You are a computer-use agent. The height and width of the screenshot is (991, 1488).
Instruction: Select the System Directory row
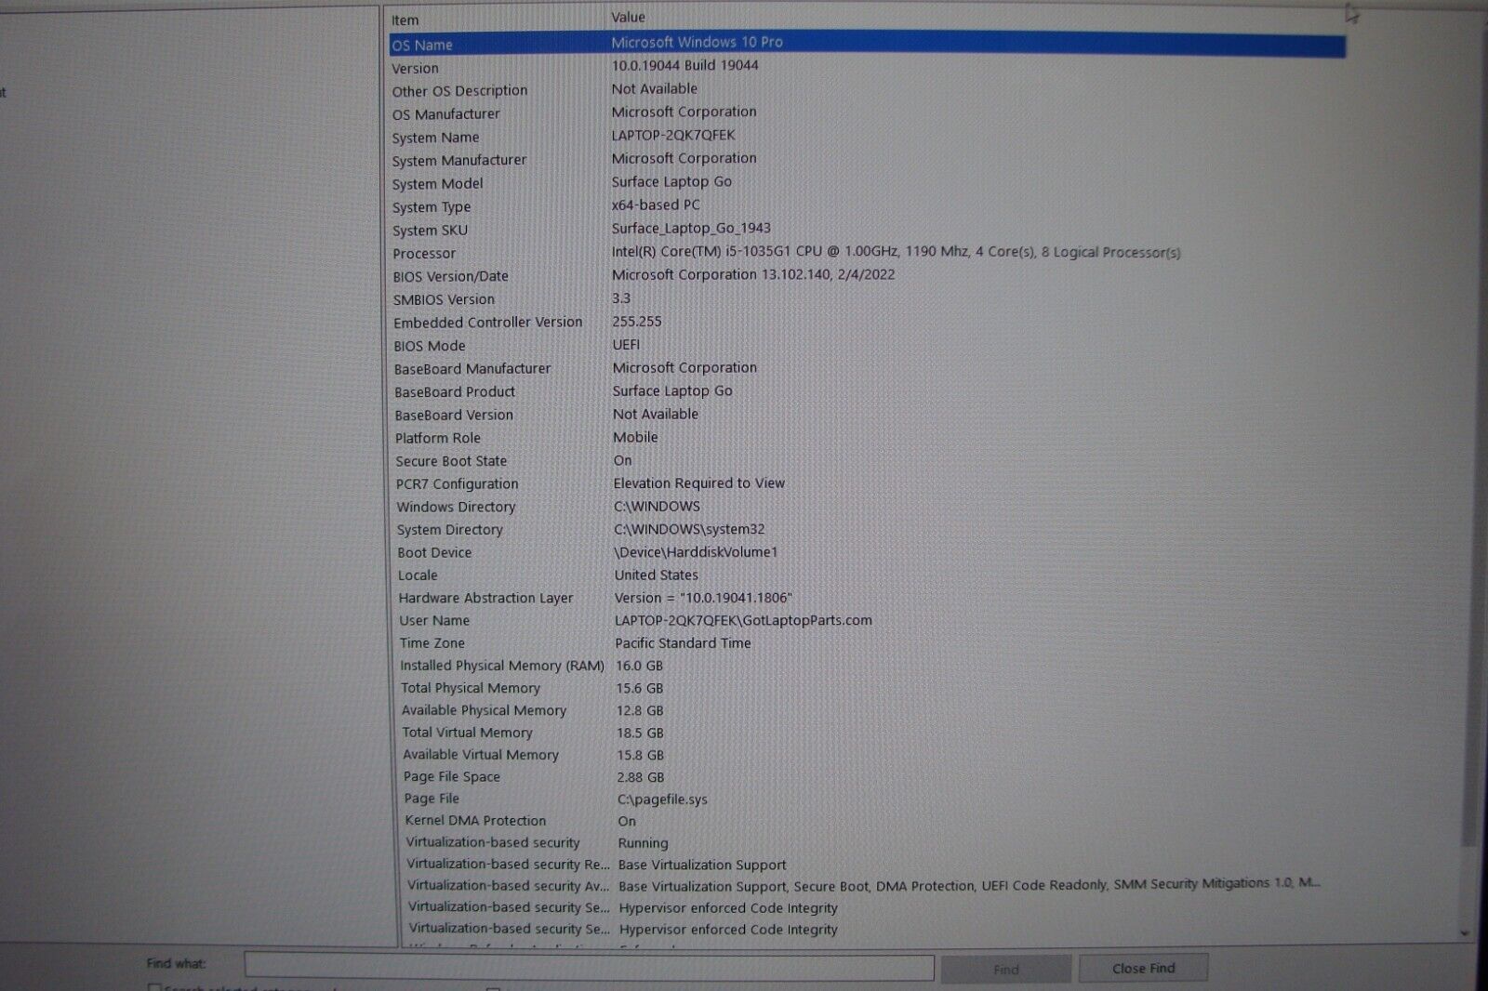[867, 529]
